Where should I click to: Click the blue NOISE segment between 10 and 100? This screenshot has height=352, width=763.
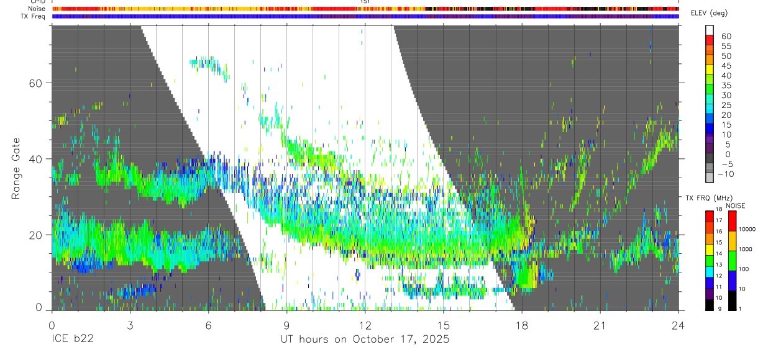[x=732, y=281]
